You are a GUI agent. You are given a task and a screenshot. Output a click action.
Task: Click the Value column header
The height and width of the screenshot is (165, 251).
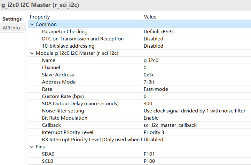coord(150,17)
